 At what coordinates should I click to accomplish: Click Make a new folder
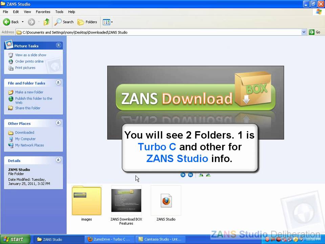pos(29,92)
